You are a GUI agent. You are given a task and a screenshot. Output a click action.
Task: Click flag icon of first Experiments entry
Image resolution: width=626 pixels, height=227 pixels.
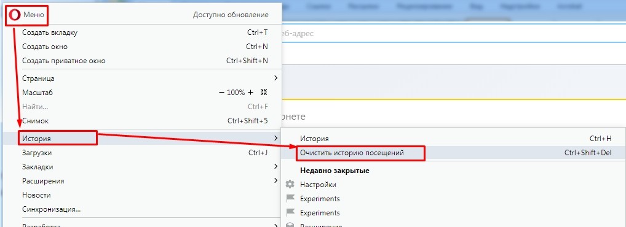[x=290, y=199]
